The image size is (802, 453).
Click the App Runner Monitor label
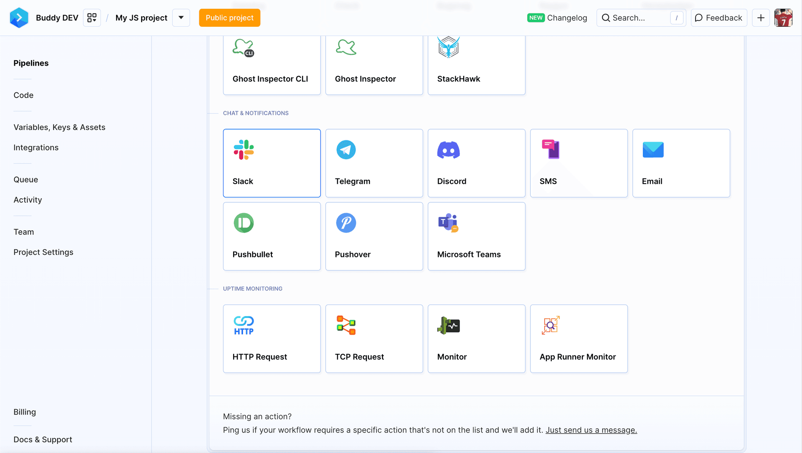578,357
